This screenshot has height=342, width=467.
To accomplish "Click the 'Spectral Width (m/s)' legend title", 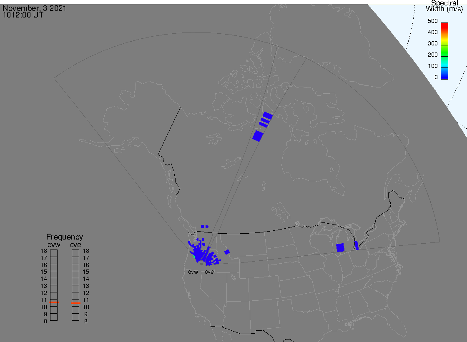I will coord(444,6).
